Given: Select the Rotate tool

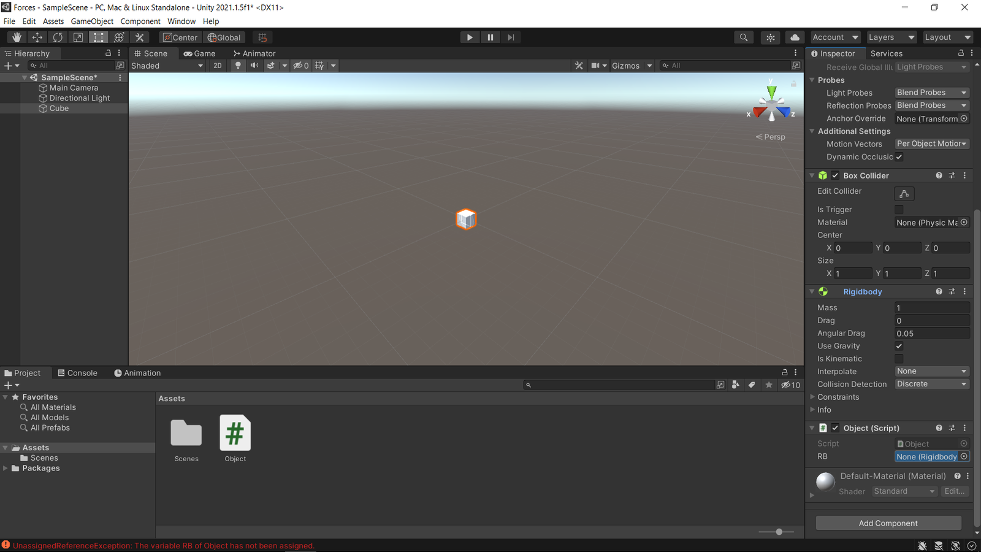Looking at the screenshot, I should click(58, 37).
